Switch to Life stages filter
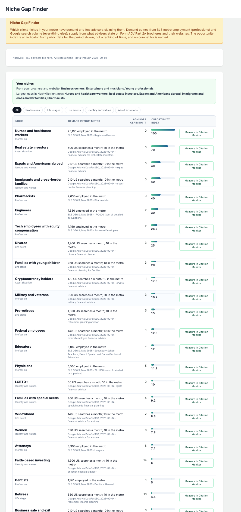241x512 pixels. 54,110
